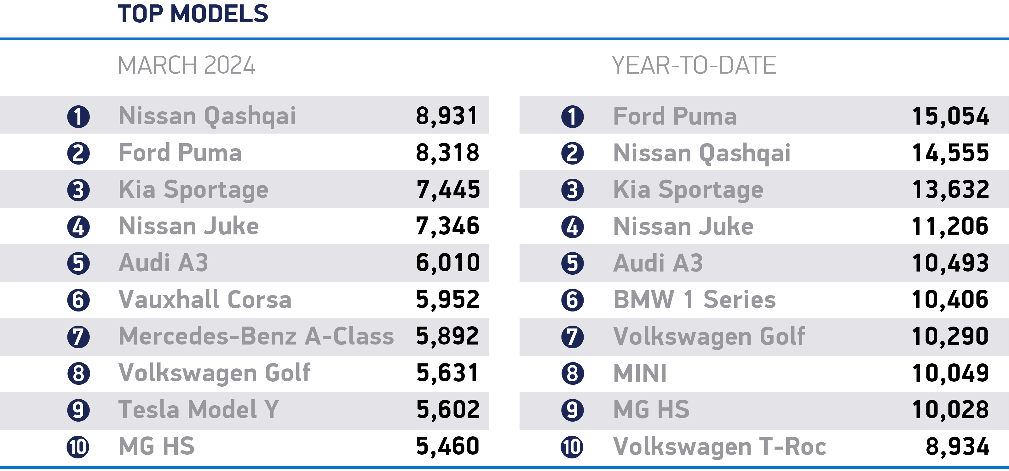Click the rank 6 badge next to Vauxhall Corsa
This screenshot has height=471, width=1009.
click(78, 300)
